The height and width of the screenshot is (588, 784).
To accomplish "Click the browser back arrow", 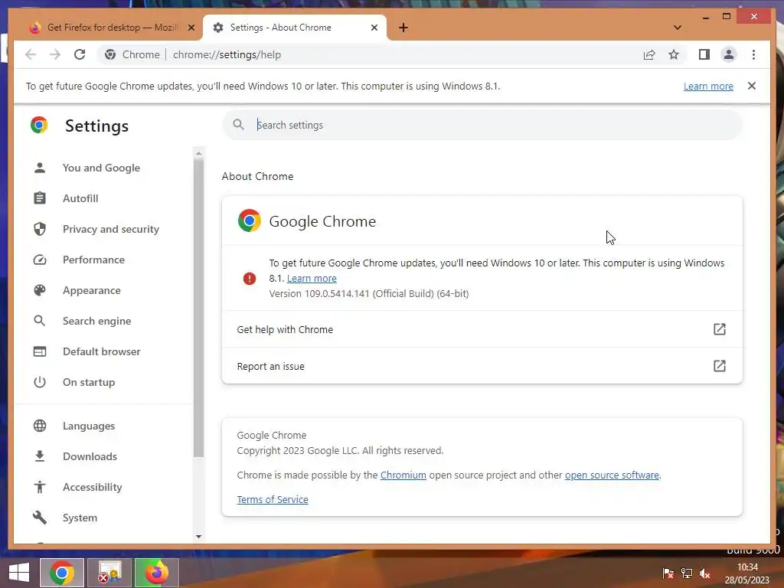I will pyautogui.click(x=31, y=54).
